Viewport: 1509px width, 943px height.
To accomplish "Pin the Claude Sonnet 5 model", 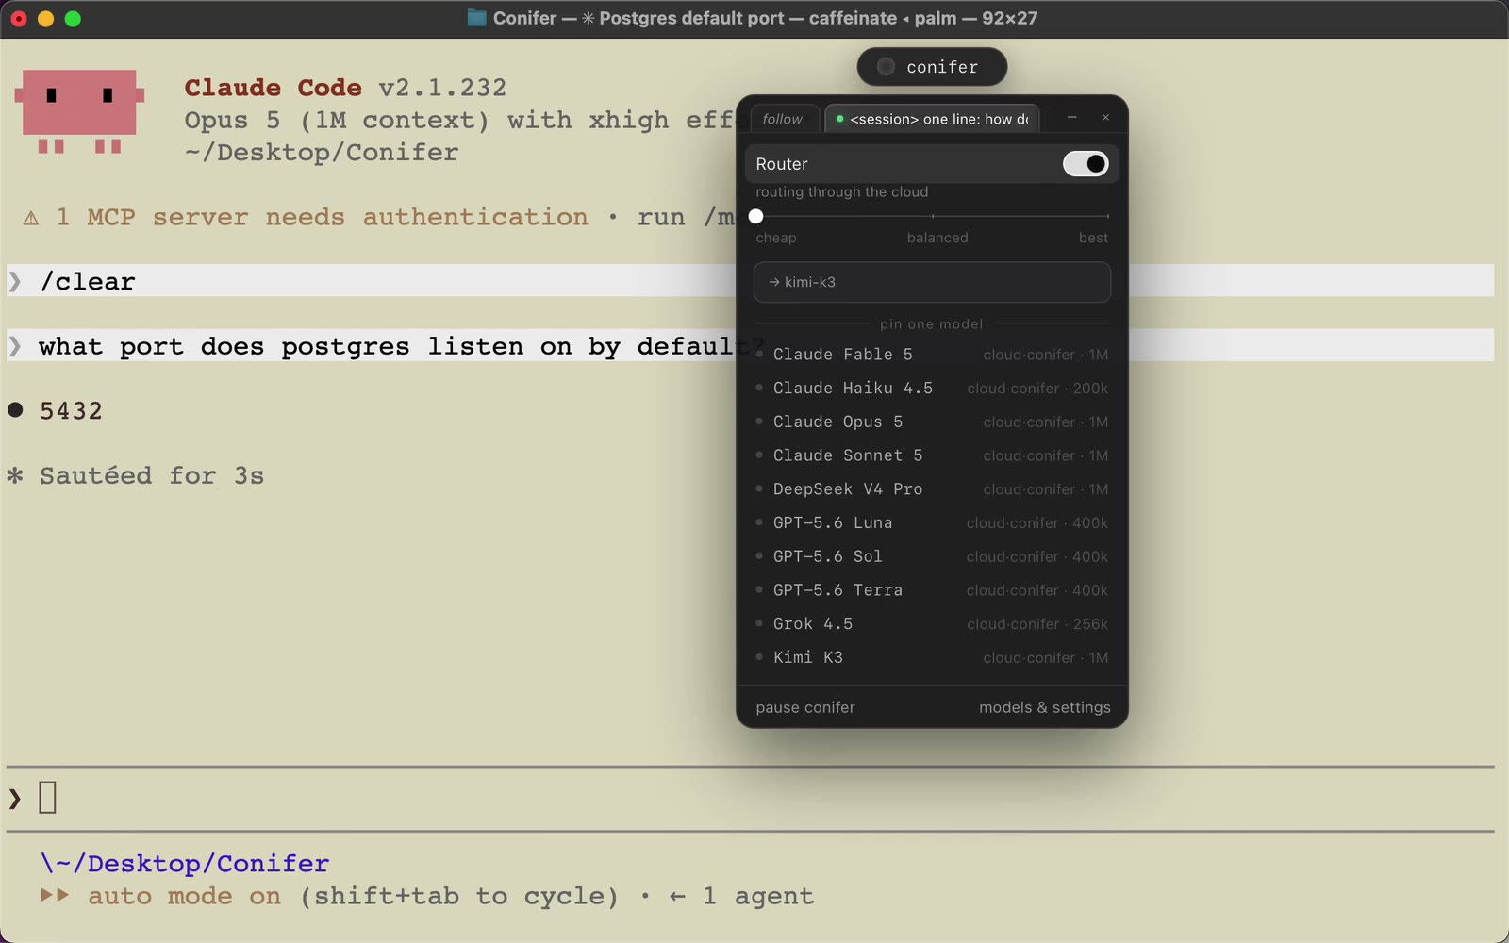I will click(x=932, y=455).
